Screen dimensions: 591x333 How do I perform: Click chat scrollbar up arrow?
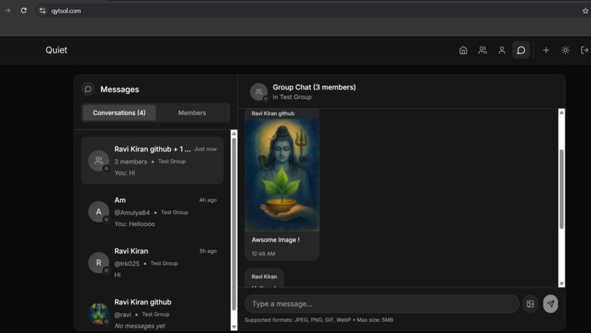(x=562, y=112)
